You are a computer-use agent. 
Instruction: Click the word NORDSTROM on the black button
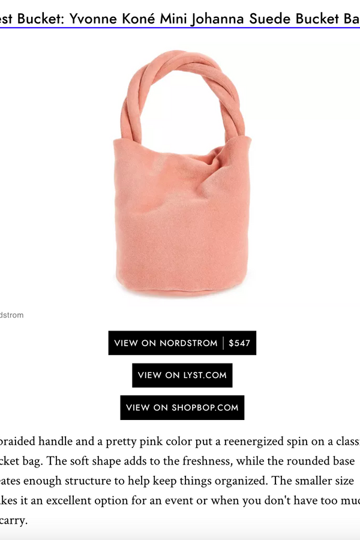pyautogui.click(x=188, y=343)
